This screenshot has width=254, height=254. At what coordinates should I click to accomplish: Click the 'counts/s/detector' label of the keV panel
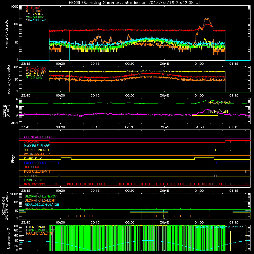[6, 33]
